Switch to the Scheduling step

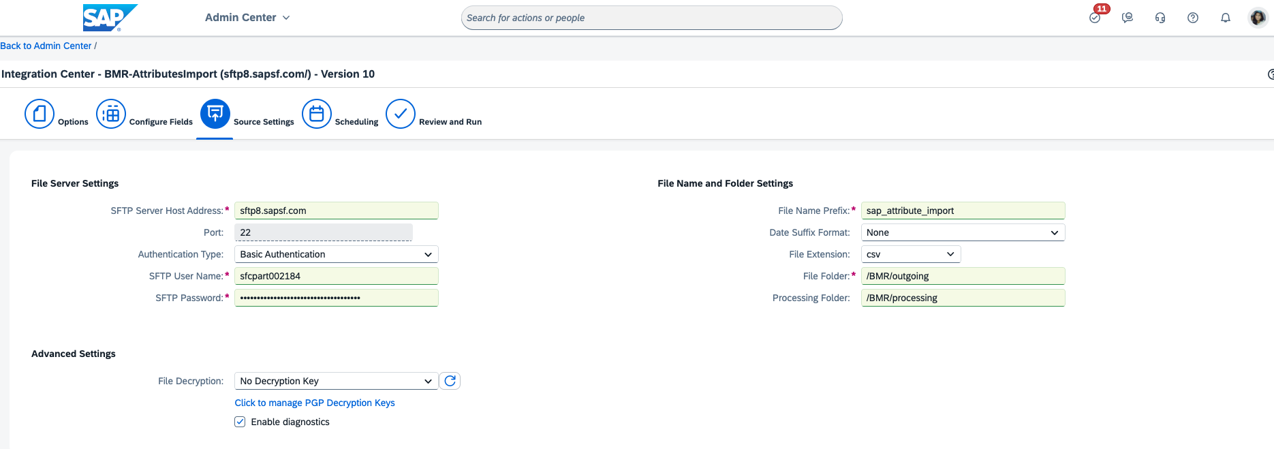tap(317, 114)
